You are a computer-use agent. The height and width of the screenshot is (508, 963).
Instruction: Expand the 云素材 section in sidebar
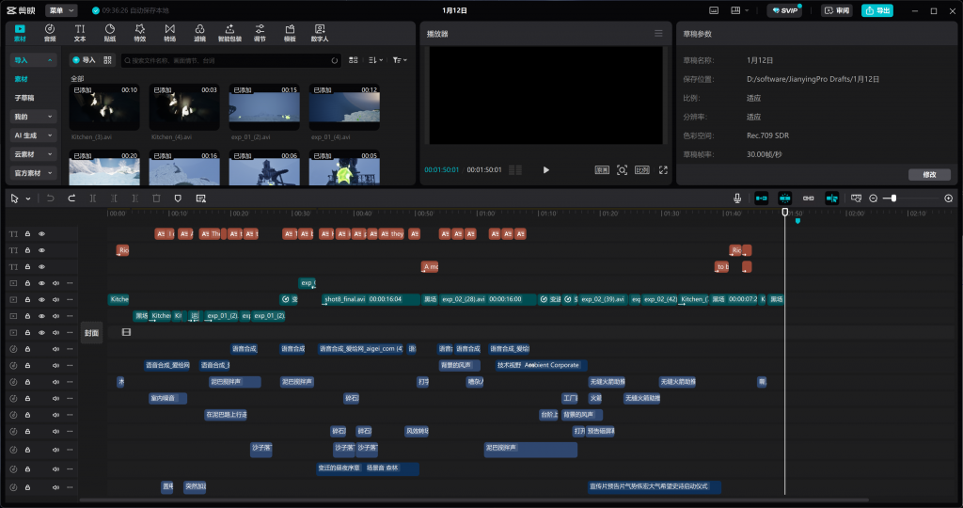coord(33,153)
